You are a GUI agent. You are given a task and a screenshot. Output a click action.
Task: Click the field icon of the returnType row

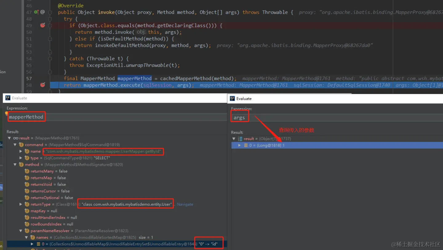pyautogui.click(x=27, y=204)
